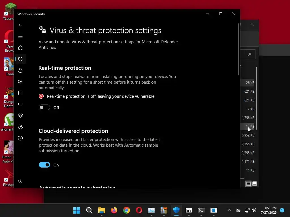Viewport: 290px width, 217px height.
Task: Turn on Real-time protection toggle
Action: click(44, 107)
